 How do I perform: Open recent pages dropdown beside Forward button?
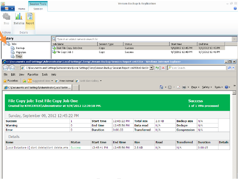(x=17, y=68)
